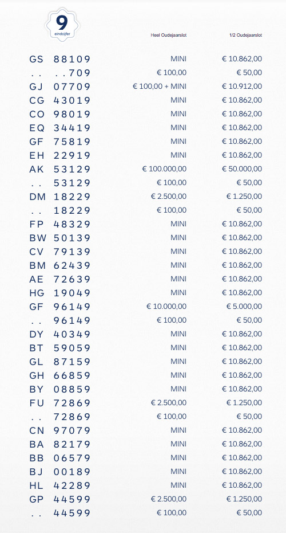This screenshot has width=286, height=533.
Task: Select the Heel Oudejaarslot column header
Action: tap(169, 35)
